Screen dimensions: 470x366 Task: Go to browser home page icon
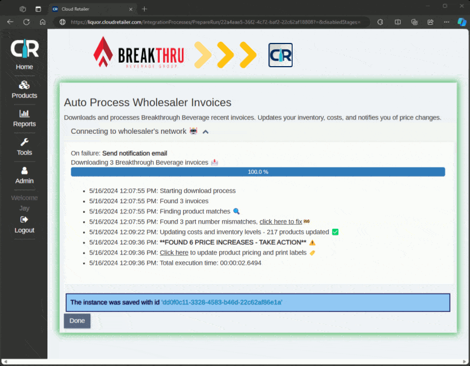(x=42, y=22)
